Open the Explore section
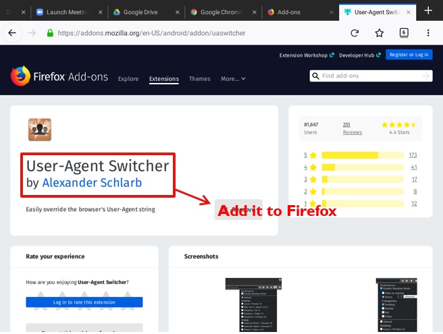443x334 pixels. tap(128, 79)
